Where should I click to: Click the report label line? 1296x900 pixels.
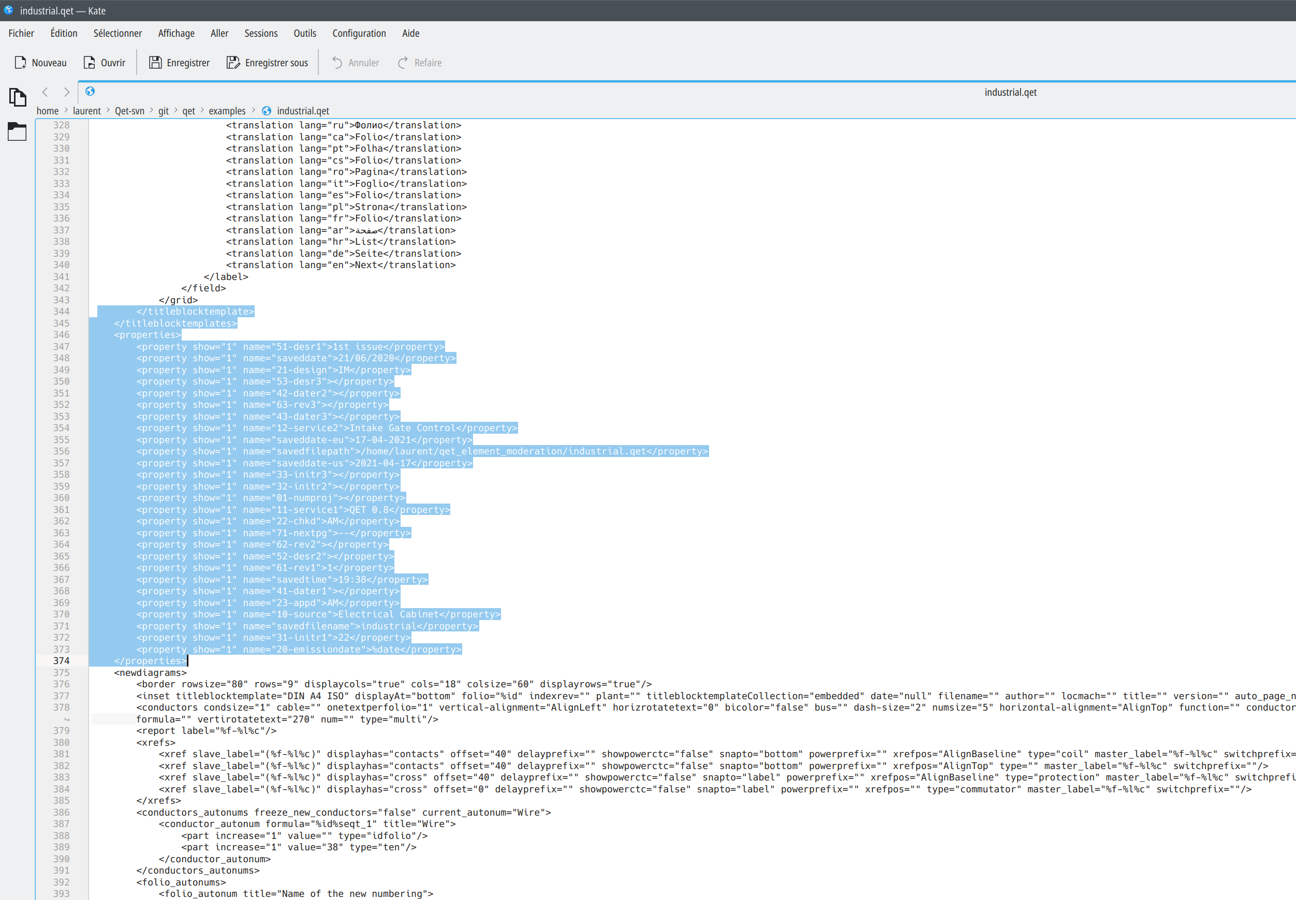[x=206, y=731]
